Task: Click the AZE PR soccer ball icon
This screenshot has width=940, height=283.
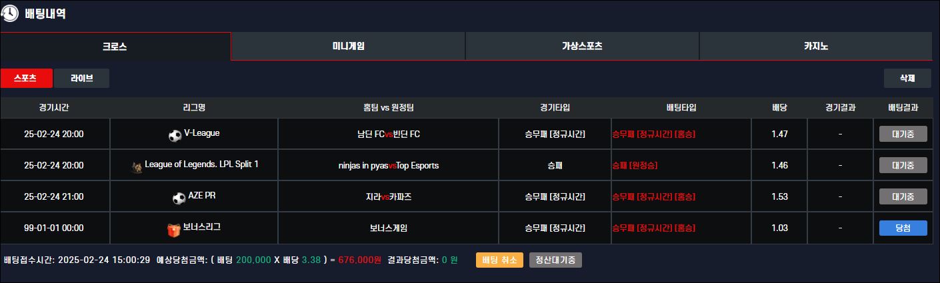Action: (179, 198)
